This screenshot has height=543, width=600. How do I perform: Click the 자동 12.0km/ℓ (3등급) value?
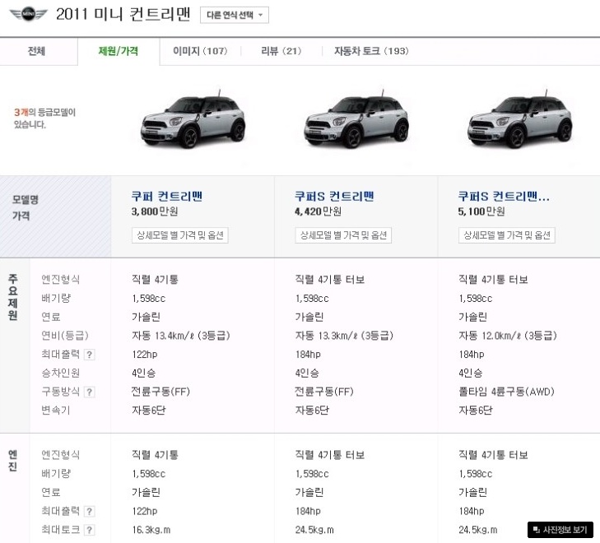pyautogui.click(x=508, y=336)
